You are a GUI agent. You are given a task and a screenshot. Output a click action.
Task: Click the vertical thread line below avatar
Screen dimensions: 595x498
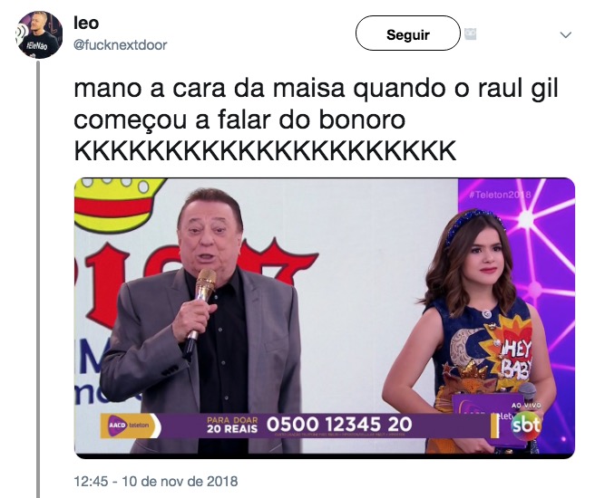38,279
